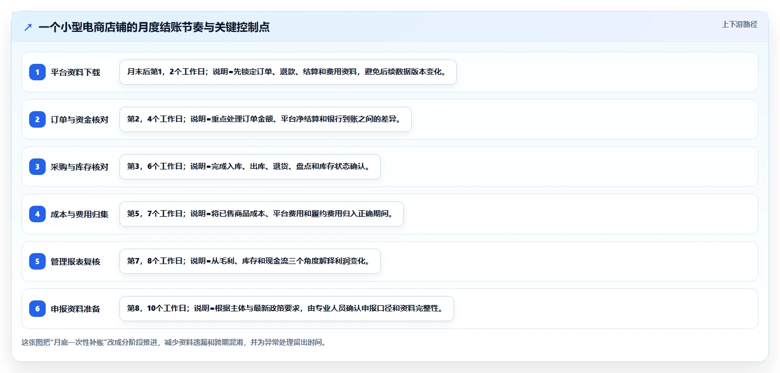780x373 pixels.
Task: Click the footer note starting 这张图把
Action: (174, 342)
